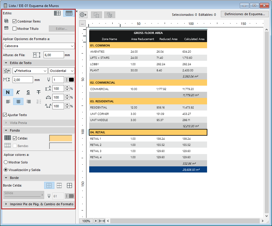Open schedule settings gear dropdown

(83, 15)
